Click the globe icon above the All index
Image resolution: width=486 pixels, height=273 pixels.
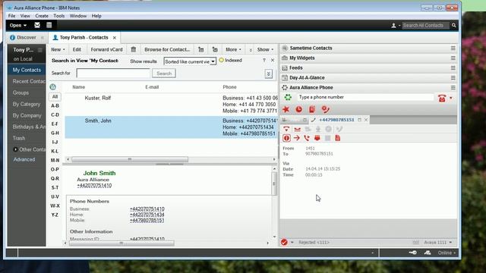(x=53, y=87)
